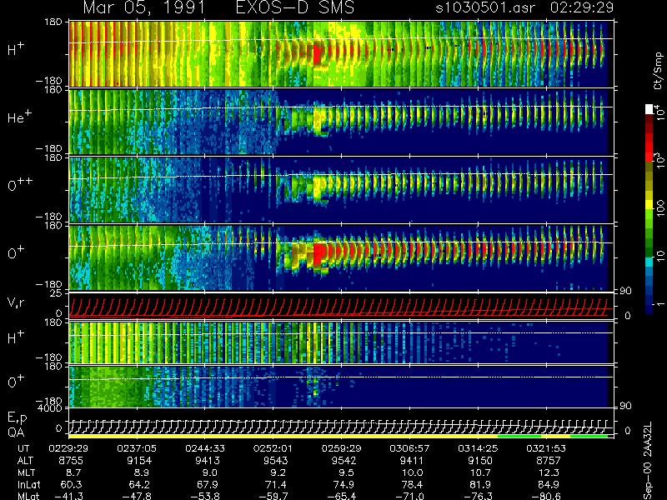
Task: Click the MLT value '12.3'
Action: pos(549,472)
